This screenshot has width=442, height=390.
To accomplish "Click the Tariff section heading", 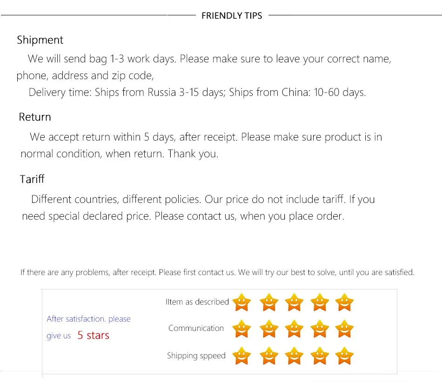I will pyautogui.click(x=32, y=179).
